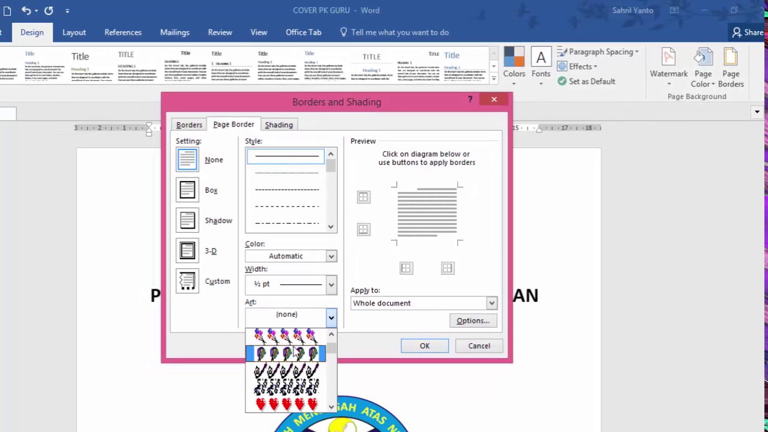This screenshot has width=768, height=432.
Task: Open the Apply to Whole document dropdown
Action: [x=491, y=303]
